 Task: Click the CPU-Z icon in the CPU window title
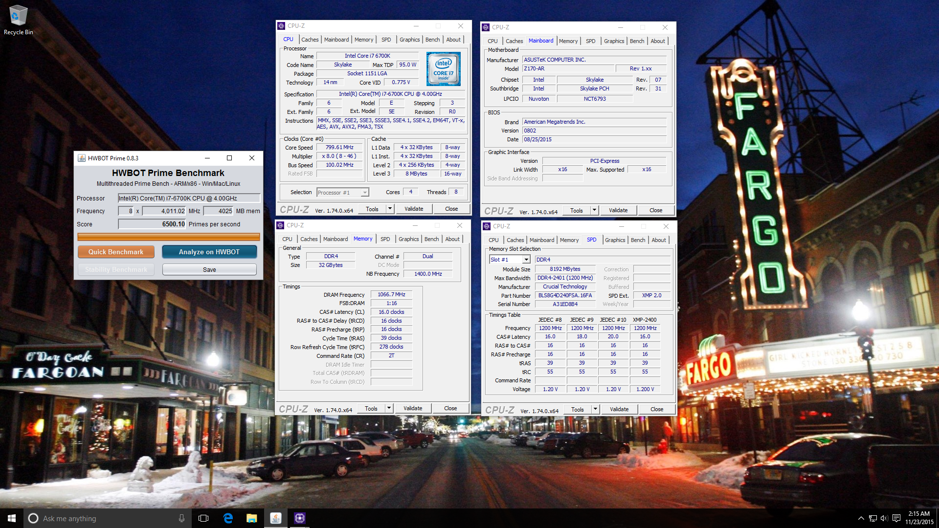coord(281,26)
